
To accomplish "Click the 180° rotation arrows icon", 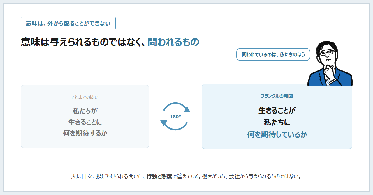I will 175,116.
